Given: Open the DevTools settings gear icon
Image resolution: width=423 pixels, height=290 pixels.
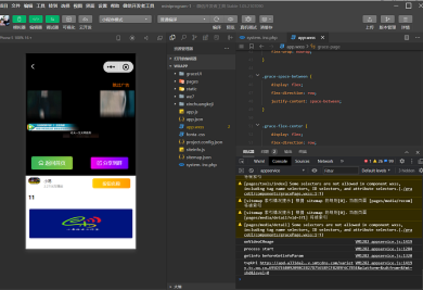Looking at the screenshot, I should [402, 161].
